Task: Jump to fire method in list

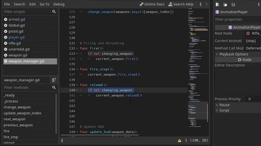Action: point(7,131)
